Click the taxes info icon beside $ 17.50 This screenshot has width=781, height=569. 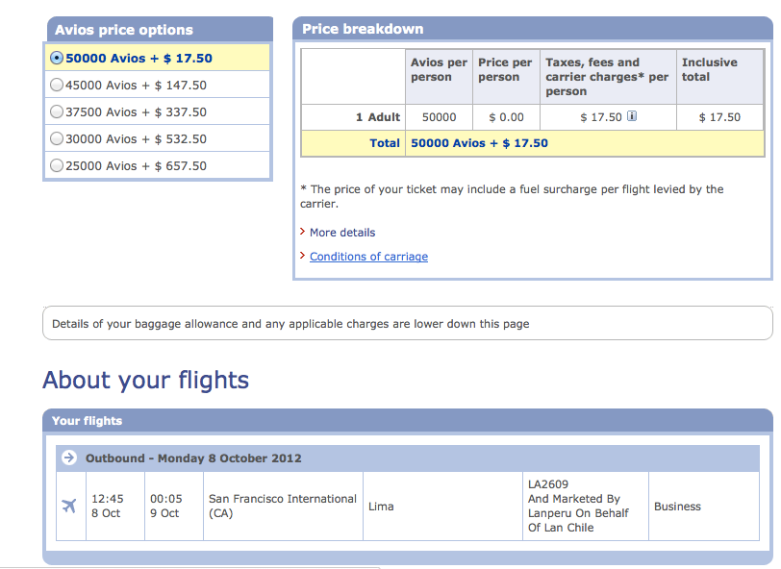point(632,116)
